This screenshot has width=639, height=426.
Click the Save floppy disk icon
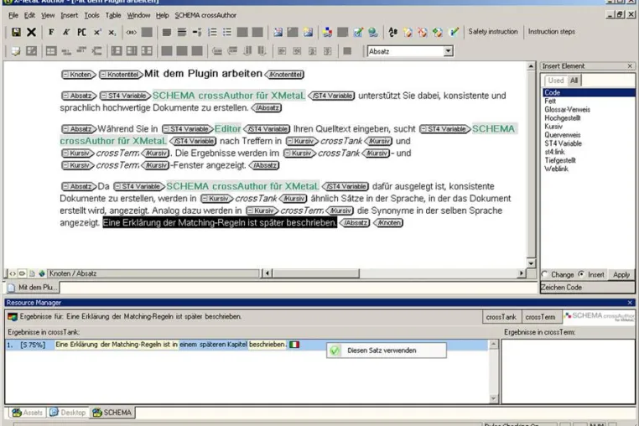[x=16, y=32]
